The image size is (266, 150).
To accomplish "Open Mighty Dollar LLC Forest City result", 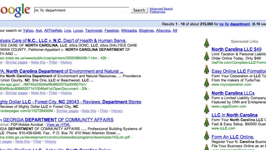I will [70, 102].
